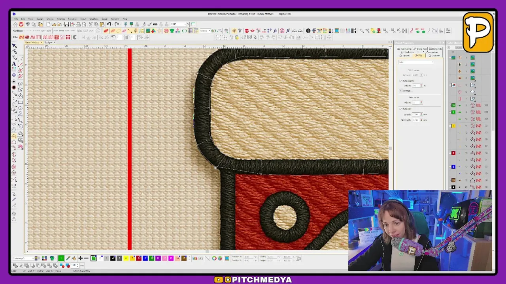Viewport: 506px width, 284px height.
Task: Save the design using the floppy icon
Action: 66,24
